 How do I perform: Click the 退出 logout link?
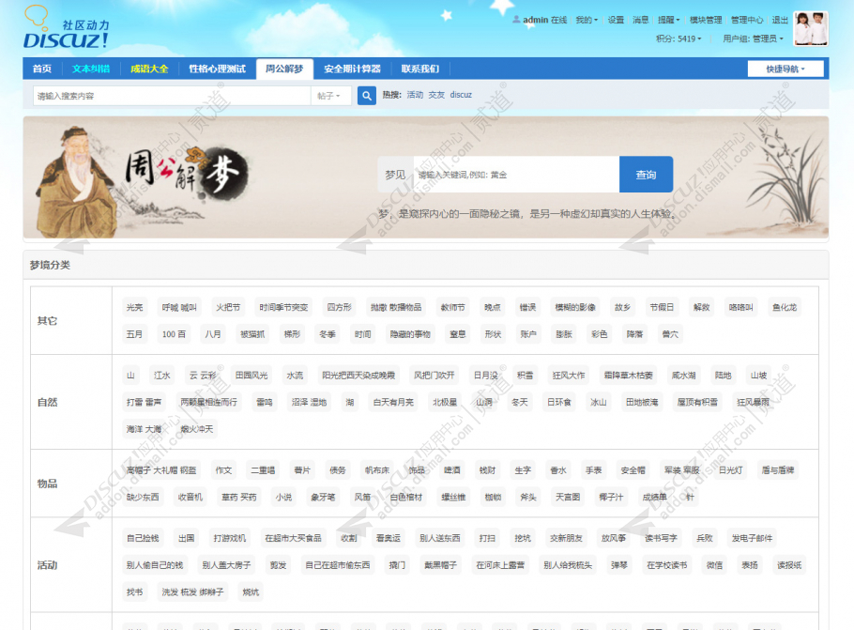pos(780,20)
